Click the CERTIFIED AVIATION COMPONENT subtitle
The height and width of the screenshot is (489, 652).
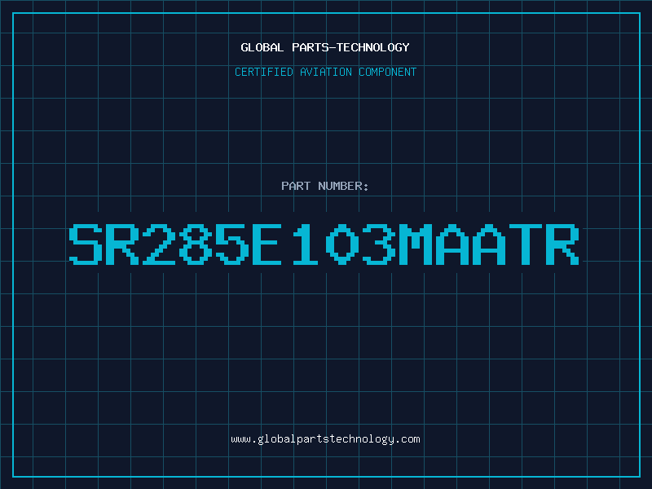tap(325, 72)
